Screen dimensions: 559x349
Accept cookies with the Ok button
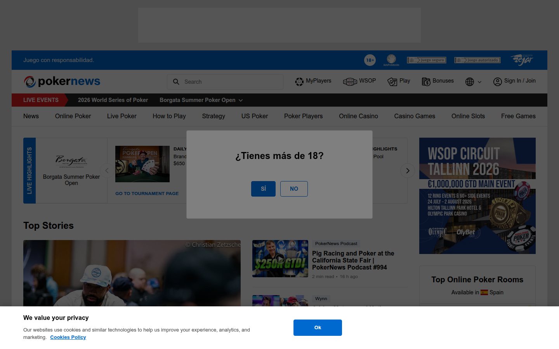click(318, 328)
